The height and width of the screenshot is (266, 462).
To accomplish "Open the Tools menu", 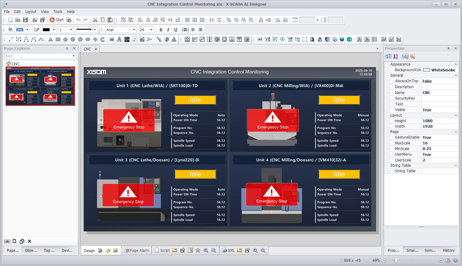I will pyautogui.click(x=58, y=11).
